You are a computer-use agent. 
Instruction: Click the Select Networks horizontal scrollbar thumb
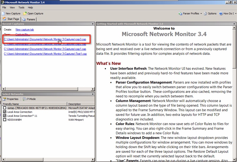(x=24, y=159)
